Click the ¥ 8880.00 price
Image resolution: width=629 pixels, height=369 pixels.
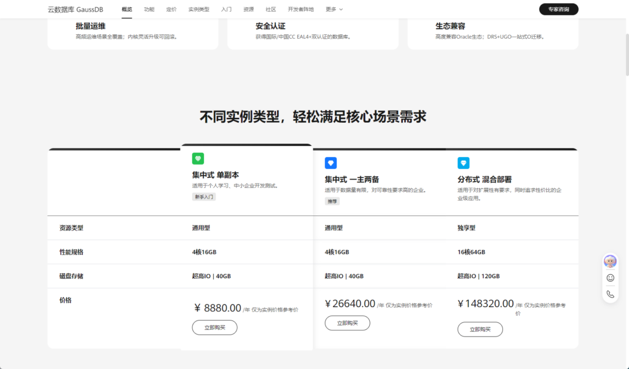pos(218,308)
